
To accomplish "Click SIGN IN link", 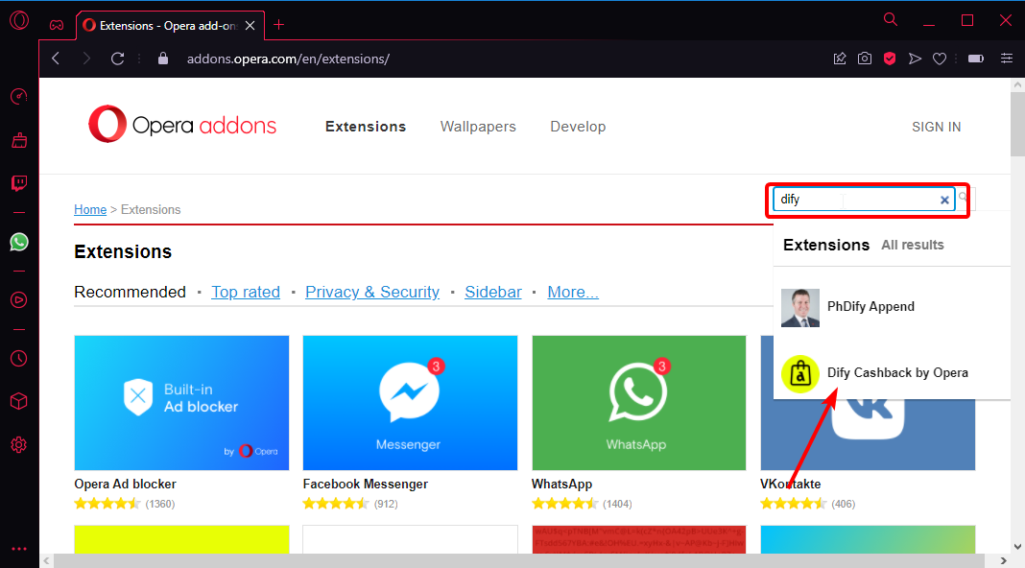I will click(x=936, y=127).
